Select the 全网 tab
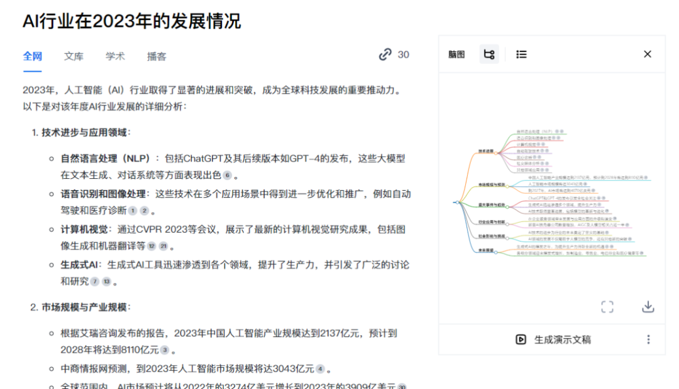This screenshot has width=679, height=389. pos(32,56)
